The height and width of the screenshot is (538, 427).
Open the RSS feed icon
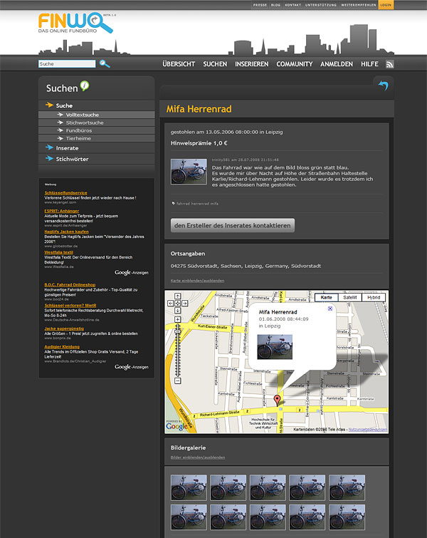(389, 64)
